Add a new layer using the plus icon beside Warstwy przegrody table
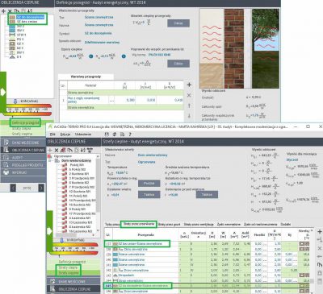Viewport: 323px width, 294px height. [189, 85]
